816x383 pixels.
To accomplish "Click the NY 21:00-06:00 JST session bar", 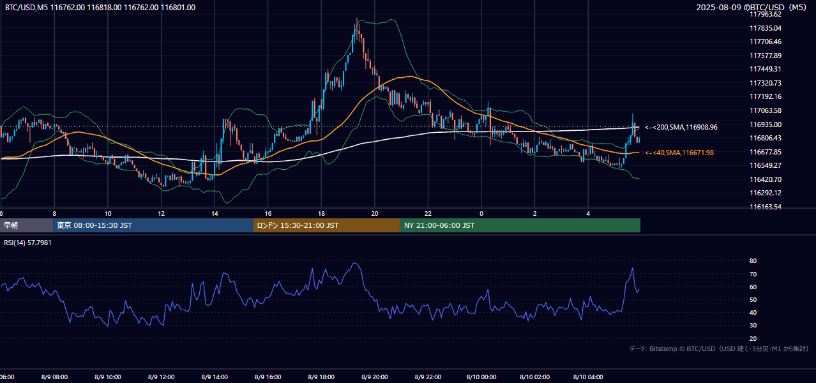I will pos(520,225).
